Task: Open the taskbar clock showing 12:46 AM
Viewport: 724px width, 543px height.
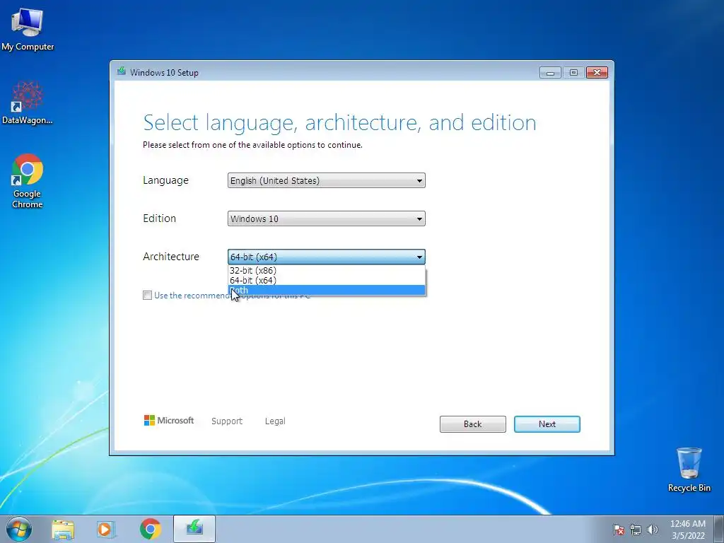Action: tap(687, 530)
